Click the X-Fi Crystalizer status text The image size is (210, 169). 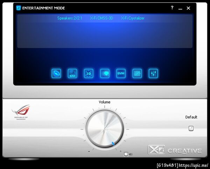(133, 18)
